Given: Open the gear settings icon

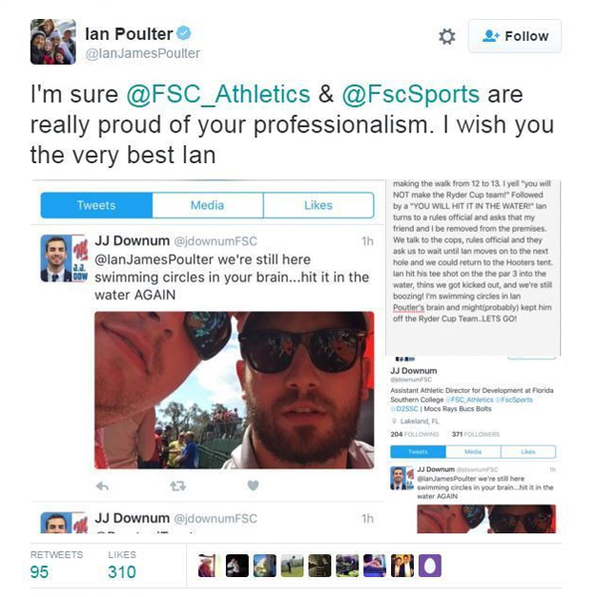Looking at the screenshot, I should [x=447, y=37].
